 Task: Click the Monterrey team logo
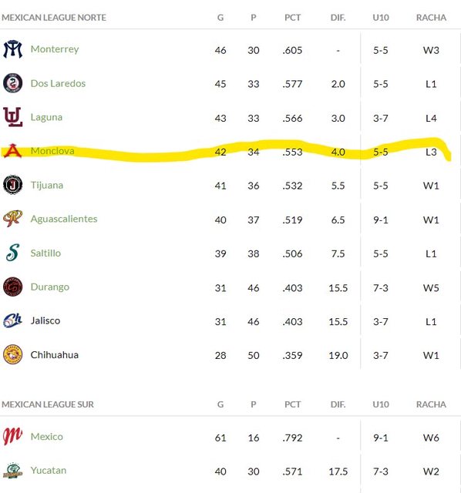click(12, 49)
